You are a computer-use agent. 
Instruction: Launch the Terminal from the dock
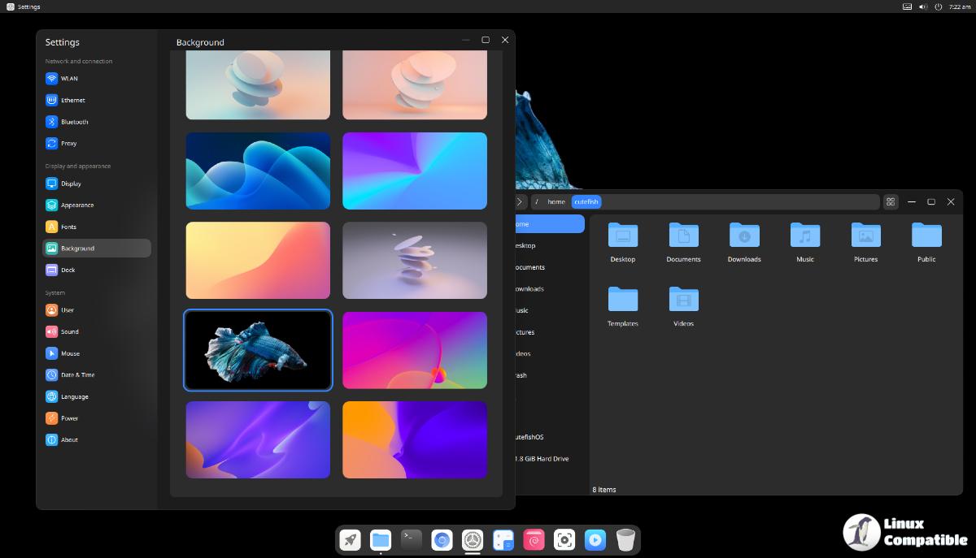[x=412, y=539]
